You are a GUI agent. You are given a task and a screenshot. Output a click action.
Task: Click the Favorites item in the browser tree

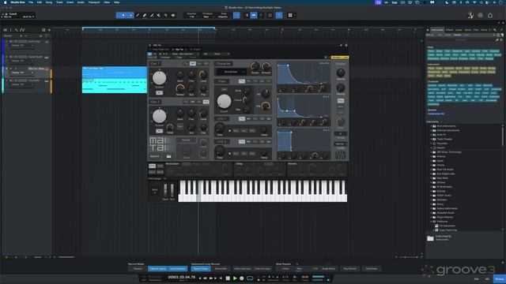(x=442, y=144)
